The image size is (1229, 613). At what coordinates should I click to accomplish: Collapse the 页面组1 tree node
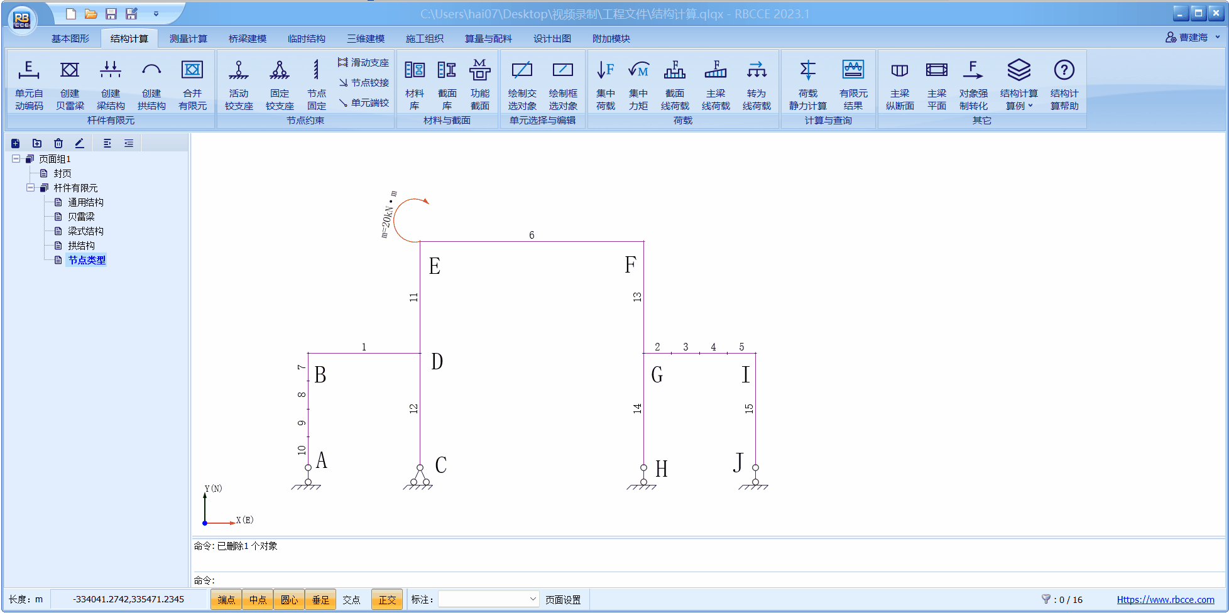[x=16, y=159]
